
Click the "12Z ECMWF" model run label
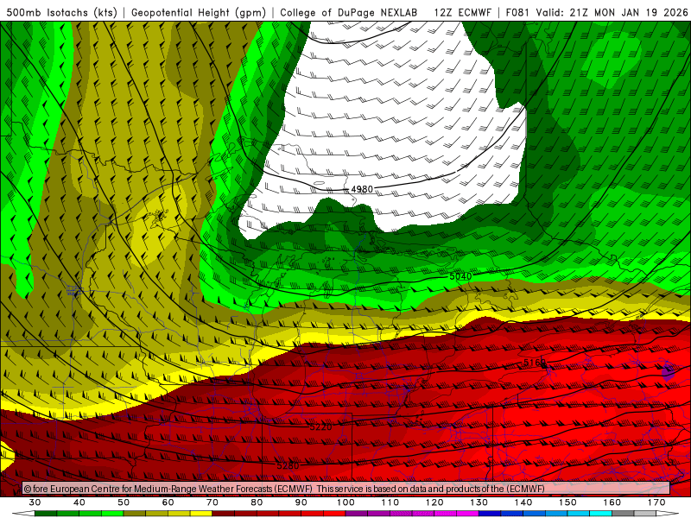(462, 12)
